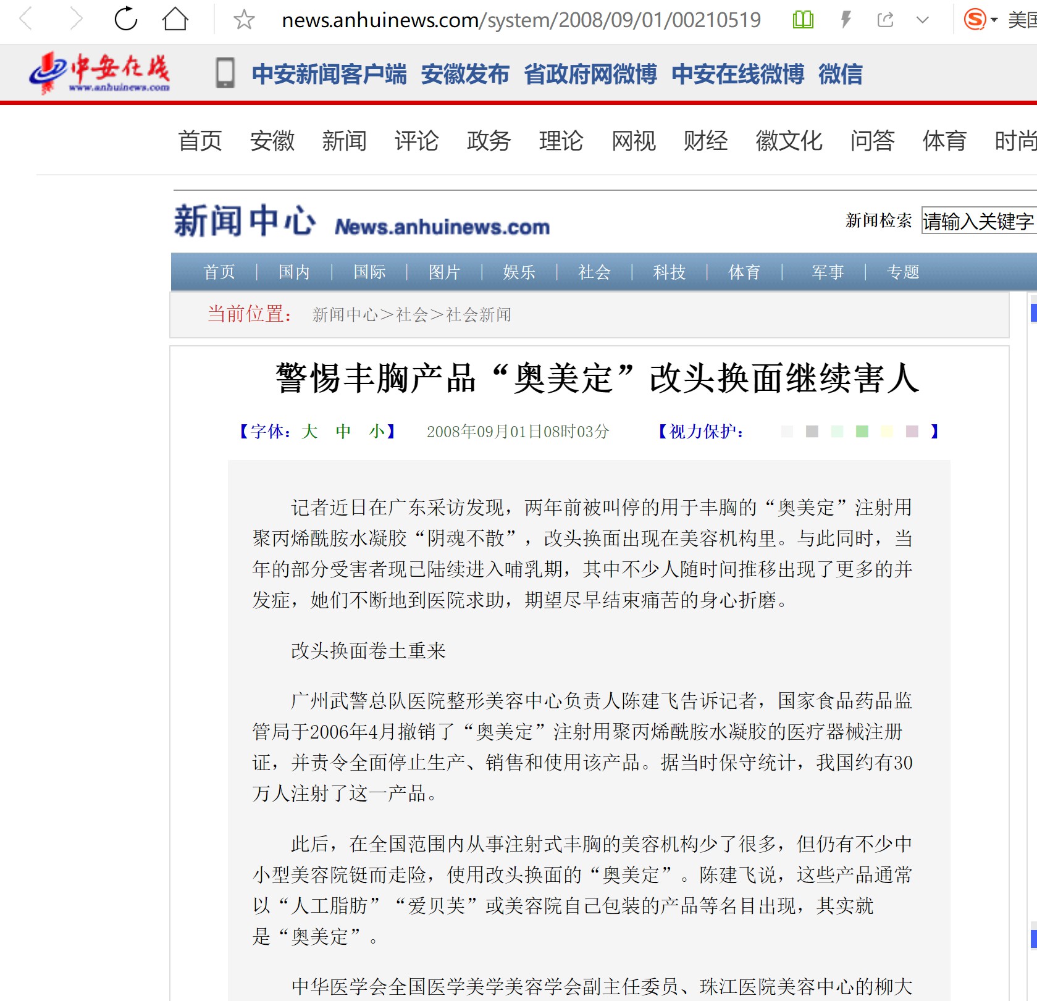This screenshot has width=1037, height=1001.
Task: Open 军事 tab in blue news bar
Action: tap(828, 272)
